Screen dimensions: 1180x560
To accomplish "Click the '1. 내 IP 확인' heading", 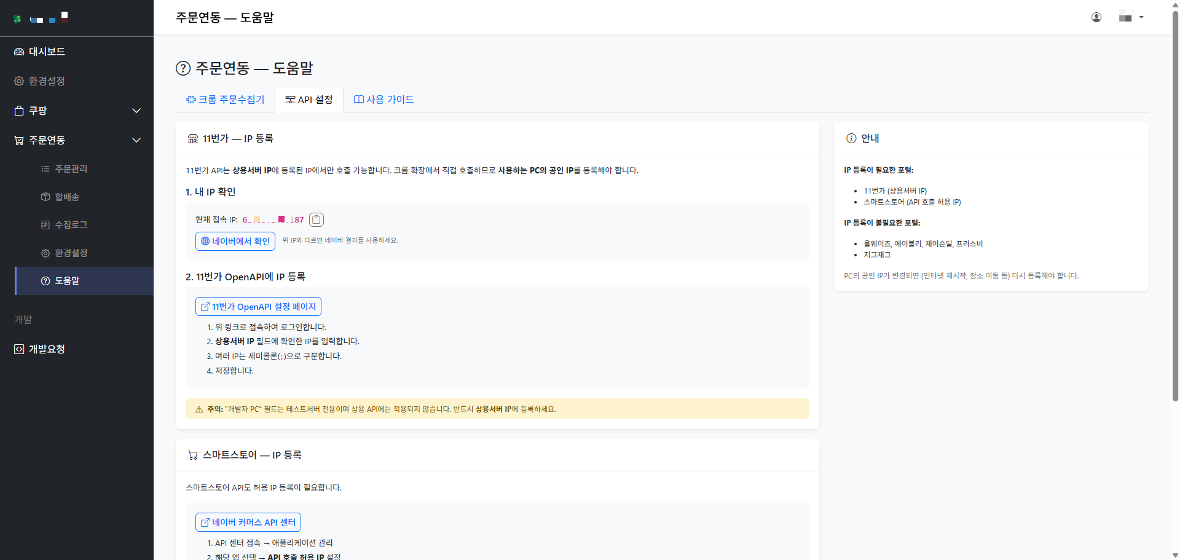I will point(211,192).
